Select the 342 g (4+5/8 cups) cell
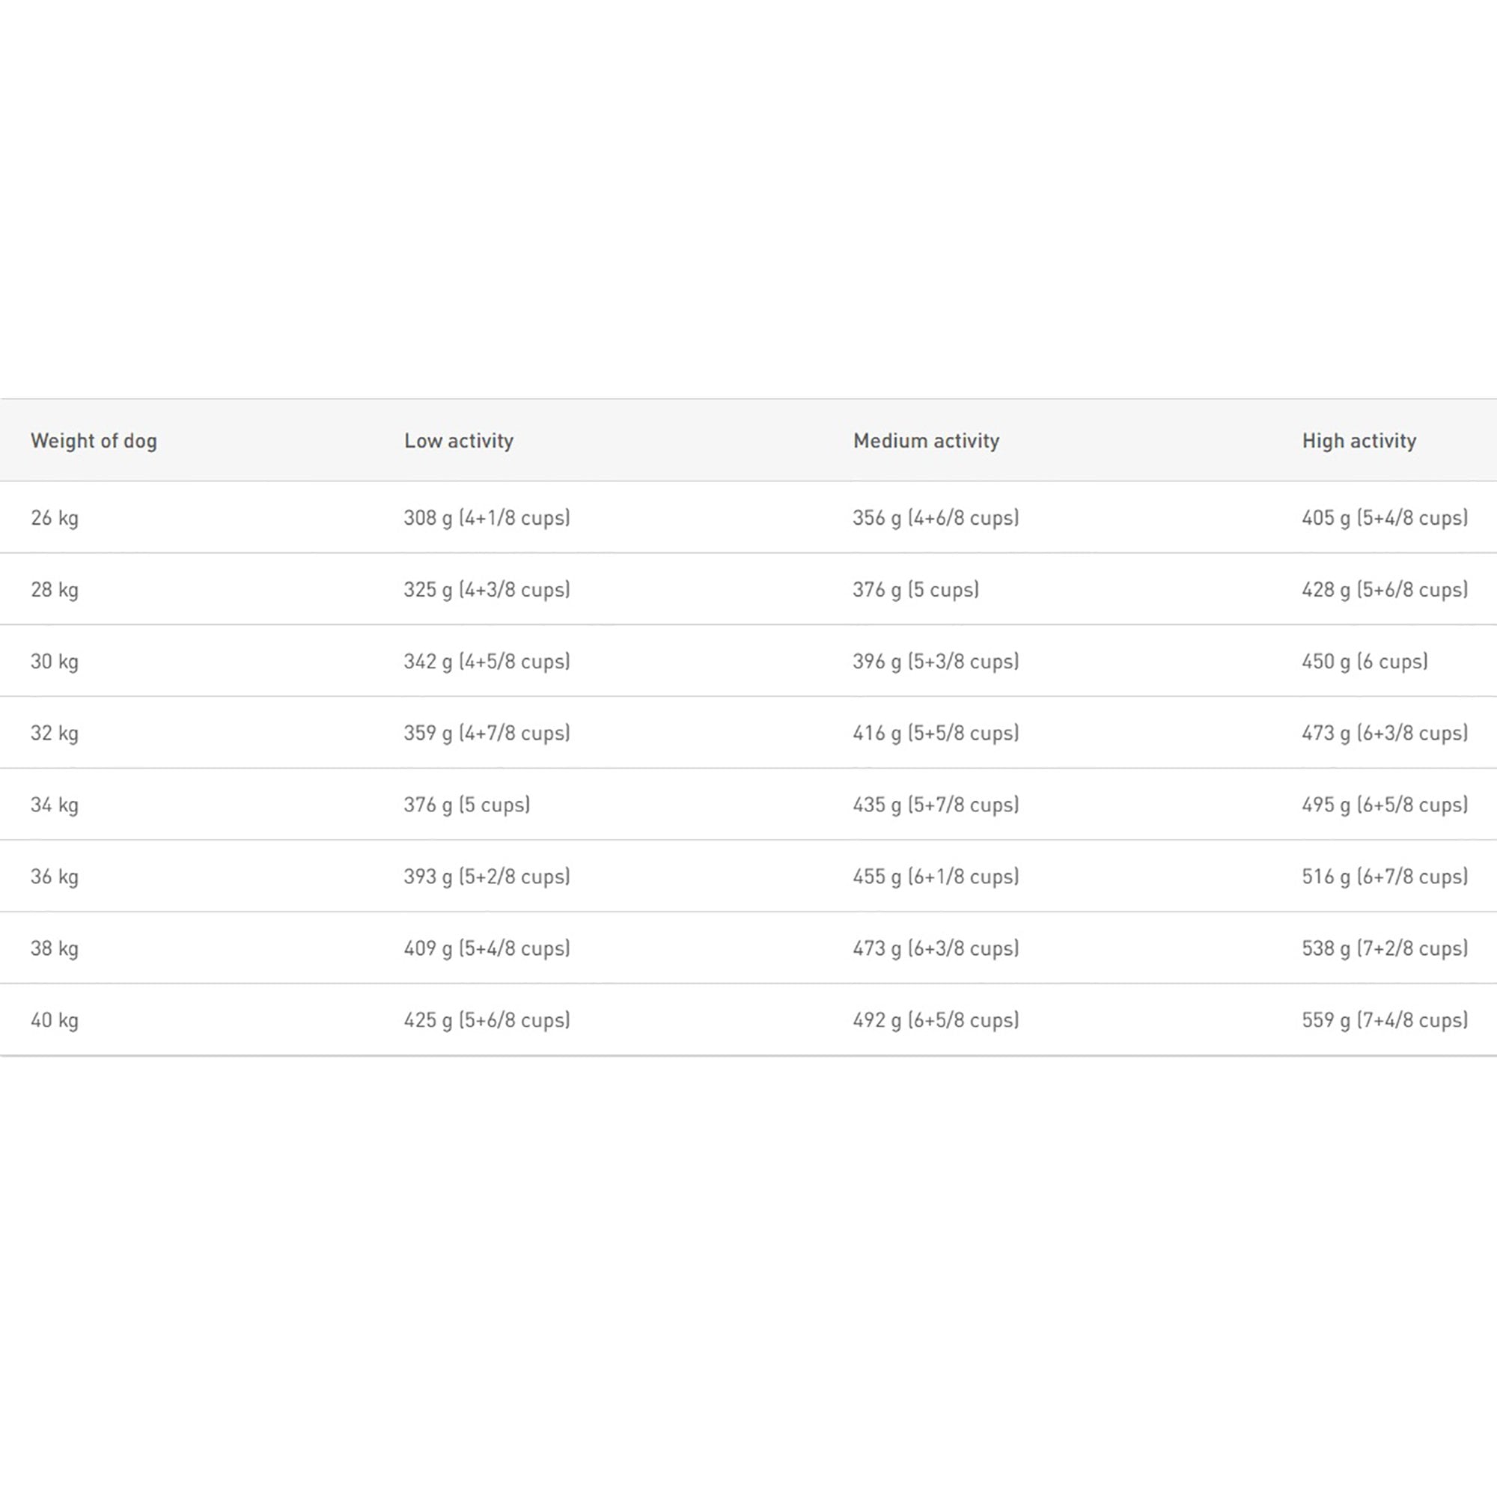 [x=487, y=662]
